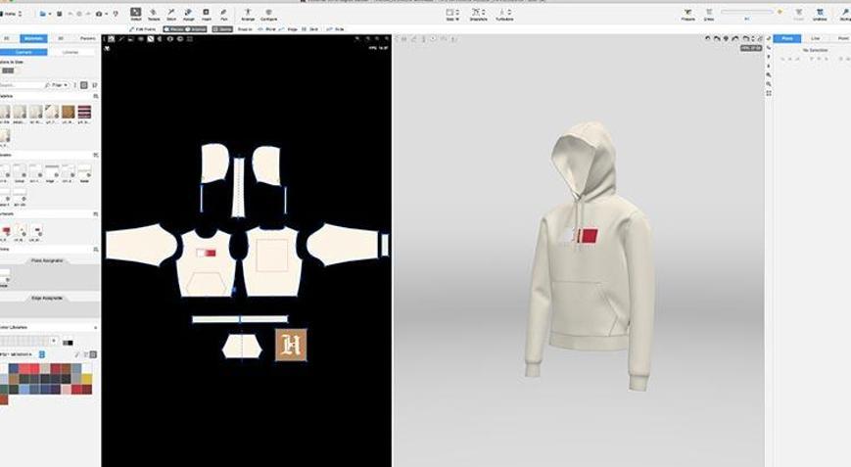Toggle snap to Point
This screenshot has width=851, height=467.
[267, 29]
